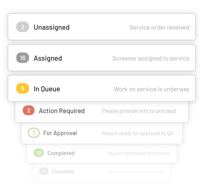Open the For Approval row
The width and height of the screenshot is (203, 191).
102,133
